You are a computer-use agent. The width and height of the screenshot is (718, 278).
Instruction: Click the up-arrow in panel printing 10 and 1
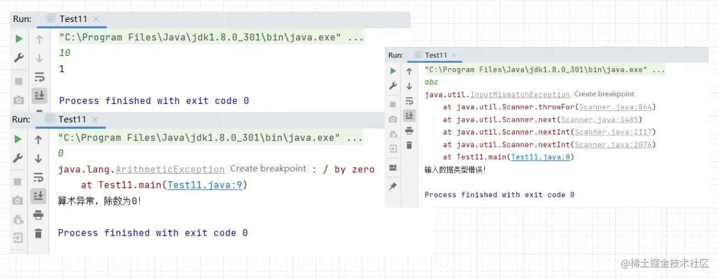tap(39, 39)
